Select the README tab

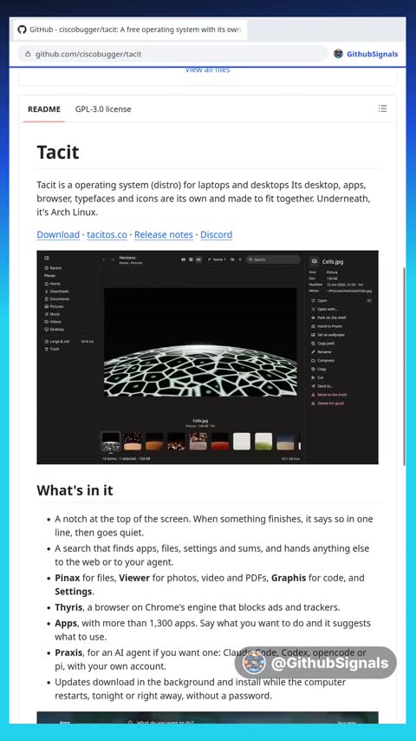(x=44, y=109)
